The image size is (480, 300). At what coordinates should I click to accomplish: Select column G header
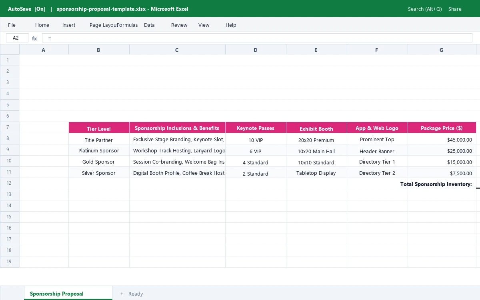(x=442, y=50)
